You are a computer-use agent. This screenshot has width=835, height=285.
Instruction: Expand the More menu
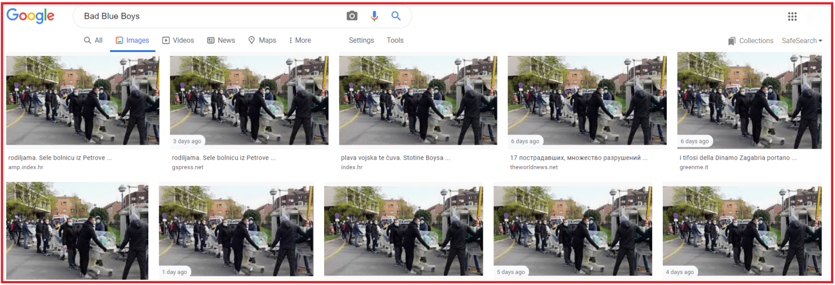[x=300, y=40]
